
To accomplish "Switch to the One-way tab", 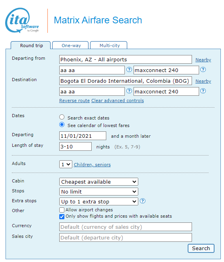I will [70, 45].
